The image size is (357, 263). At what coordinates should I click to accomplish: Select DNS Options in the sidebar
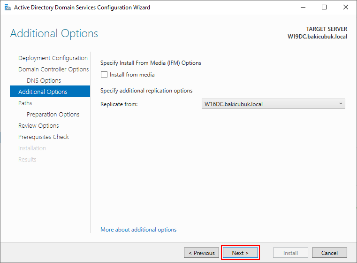pos(44,81)
